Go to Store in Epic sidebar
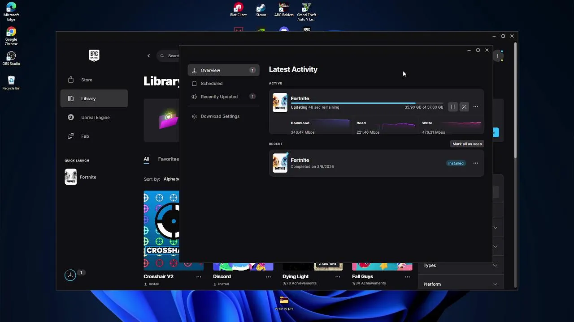 click(x=94, y=80)
